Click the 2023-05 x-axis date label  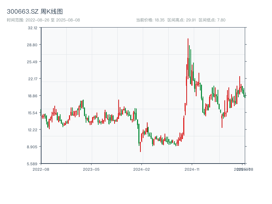pos(91,169)
